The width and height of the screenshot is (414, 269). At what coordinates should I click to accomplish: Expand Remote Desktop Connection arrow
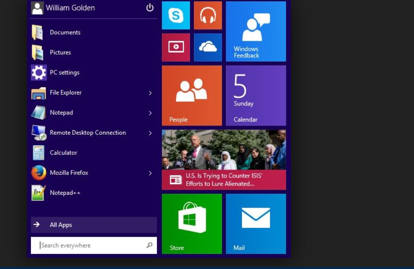click(x=150, y=133)
